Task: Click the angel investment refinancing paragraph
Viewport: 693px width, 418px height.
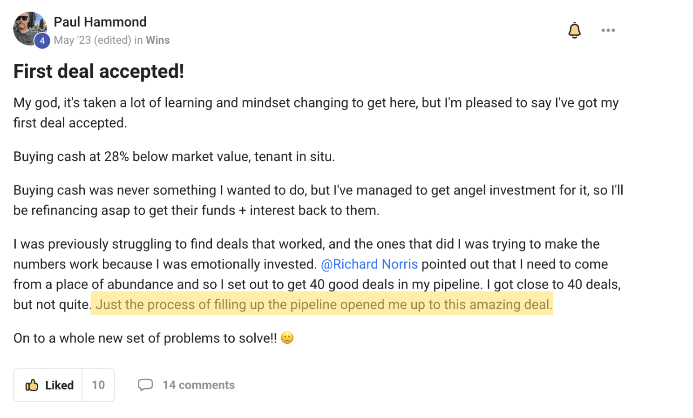Action: tap(318, 200)
